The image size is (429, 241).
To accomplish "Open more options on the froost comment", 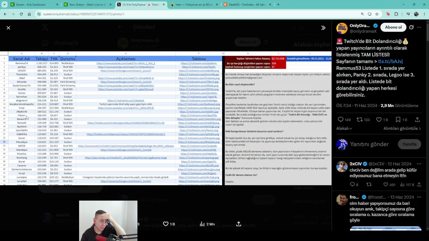I will [419, 197].
